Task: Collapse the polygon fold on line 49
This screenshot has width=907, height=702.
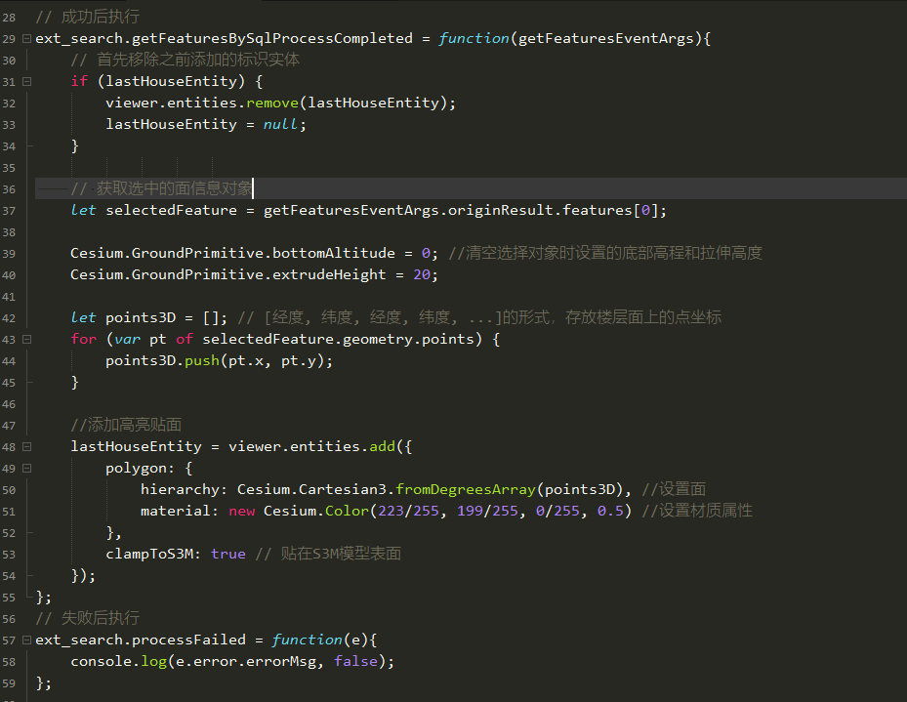Action: (26, 469)
